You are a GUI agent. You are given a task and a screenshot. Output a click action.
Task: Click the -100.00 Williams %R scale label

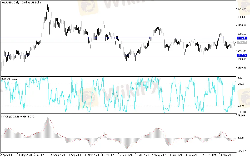tap(241, 112)
